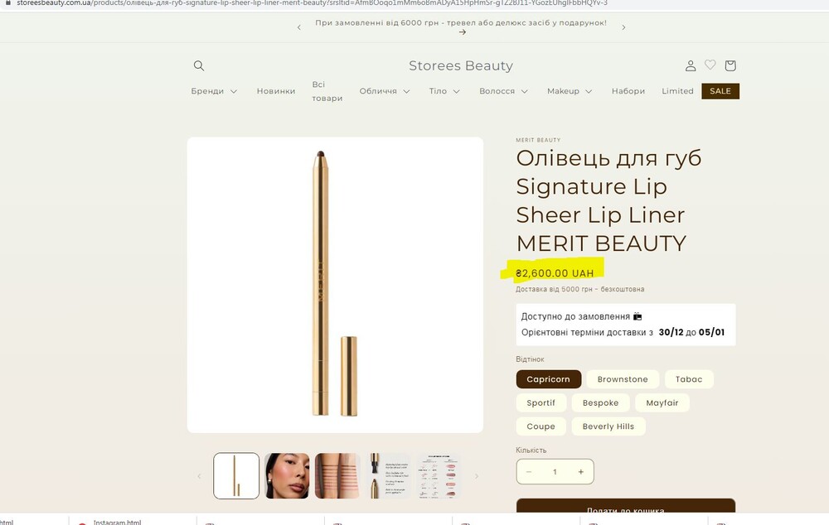Go to Новинки menu item
829x525 pixels.
coord(276,91)
